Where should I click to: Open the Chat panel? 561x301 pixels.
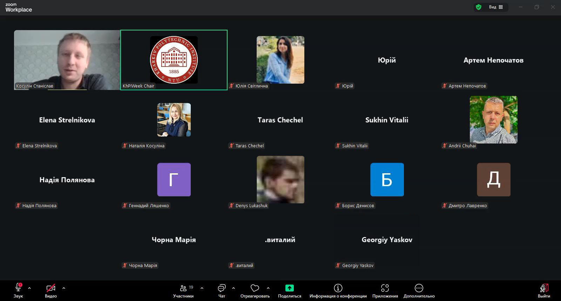point(222,288)
